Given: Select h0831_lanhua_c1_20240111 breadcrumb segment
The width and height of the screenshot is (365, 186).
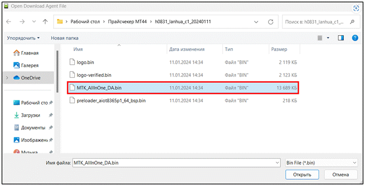Looking at the screenshot, I should click(x=183, y=22).
